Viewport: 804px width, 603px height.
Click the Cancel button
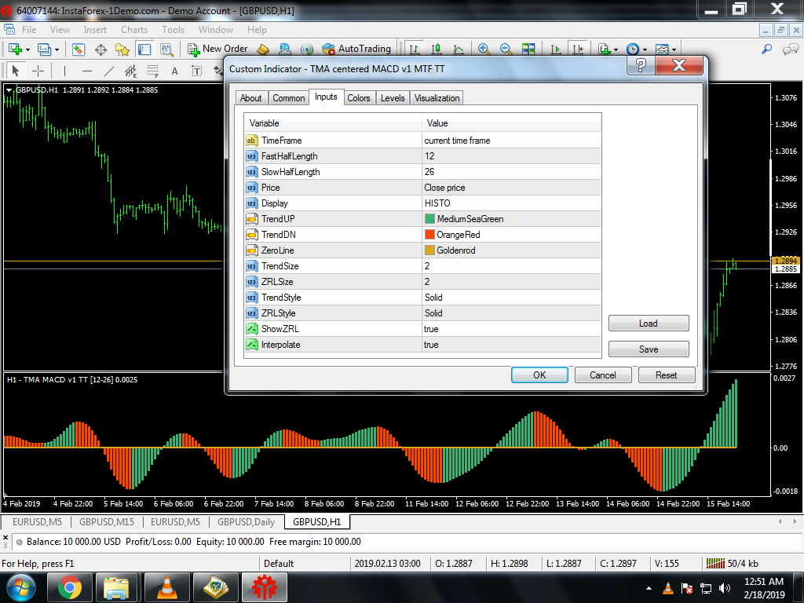pyautogui.click(x=602, y=375)
